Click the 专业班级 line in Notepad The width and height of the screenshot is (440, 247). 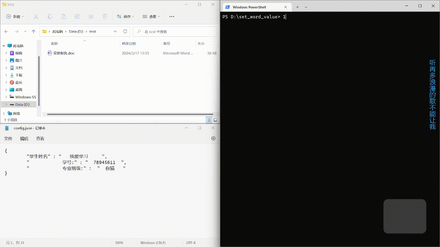tap(76, 168)
